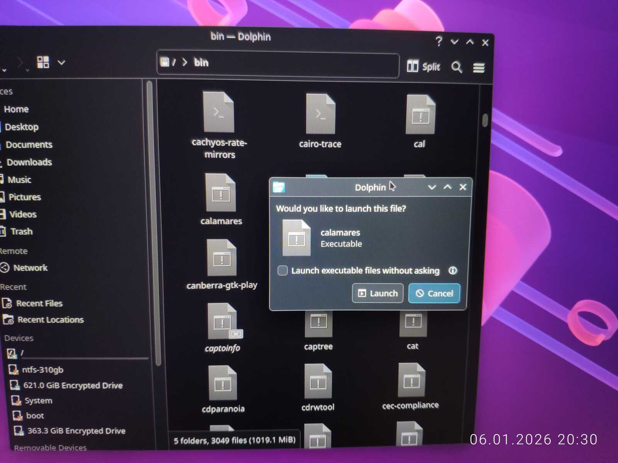
Task: Select the cat executable icon
Action: click(413, 323)
